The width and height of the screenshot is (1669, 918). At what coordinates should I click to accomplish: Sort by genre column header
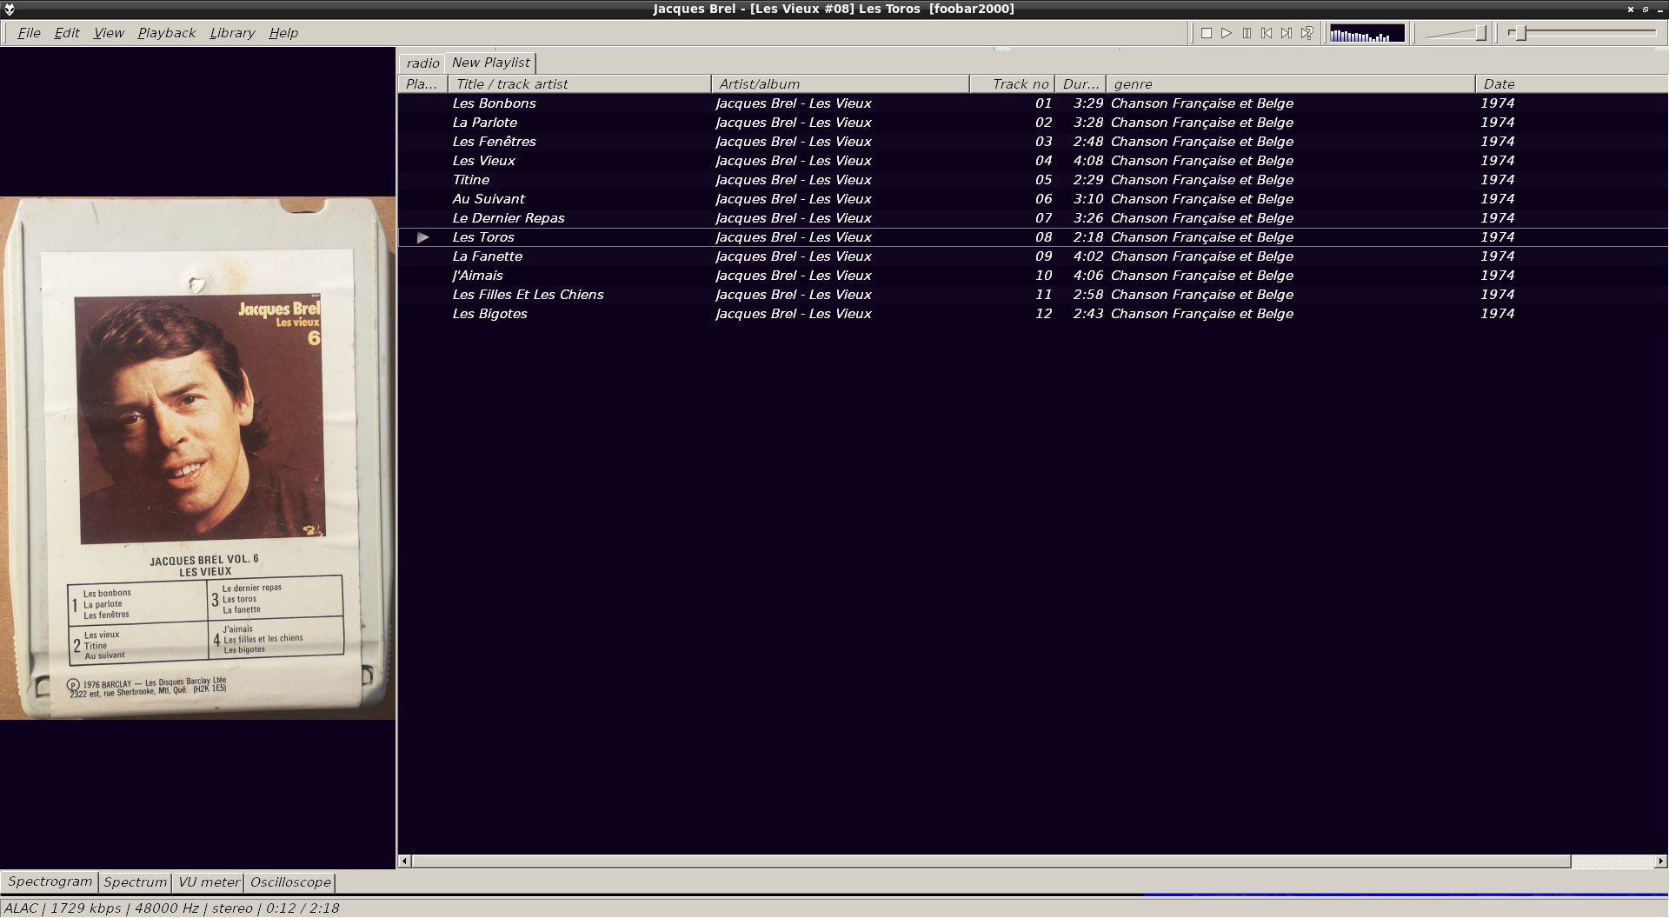(x=1291, y=84)
